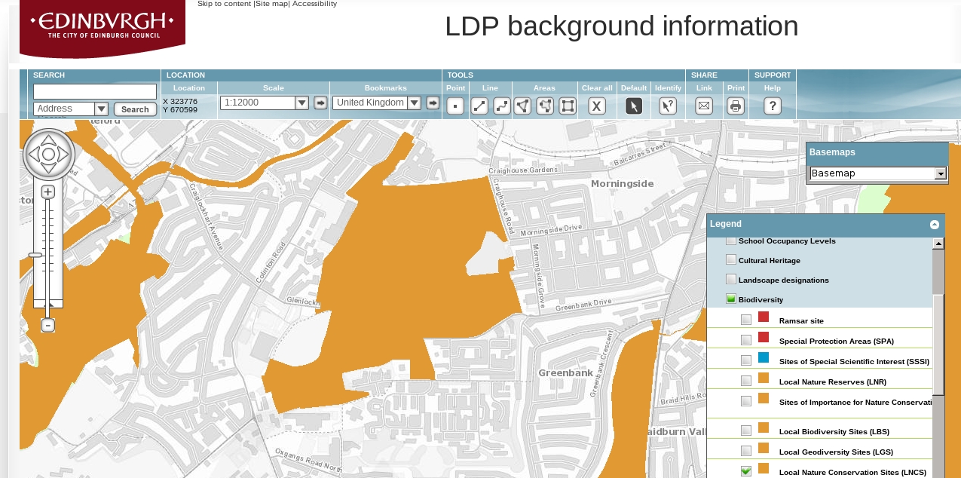Select the Default pointer tool
961x478 pixels.
tap(634, 106)
